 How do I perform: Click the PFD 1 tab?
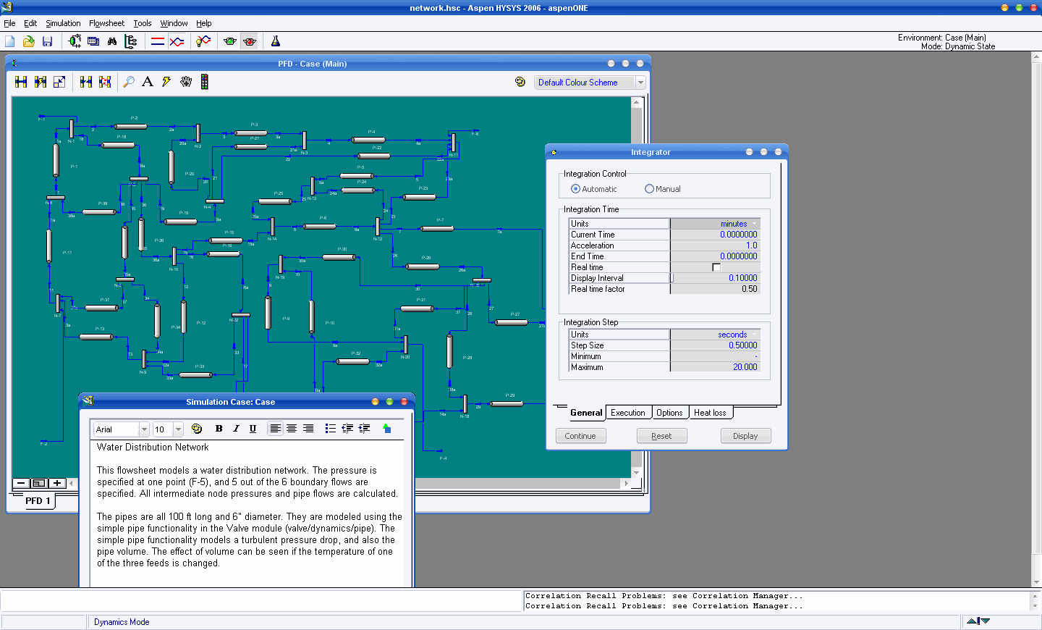pos(38,501)
